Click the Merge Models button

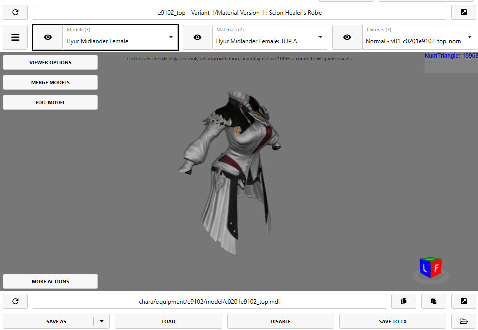(50, 82)
